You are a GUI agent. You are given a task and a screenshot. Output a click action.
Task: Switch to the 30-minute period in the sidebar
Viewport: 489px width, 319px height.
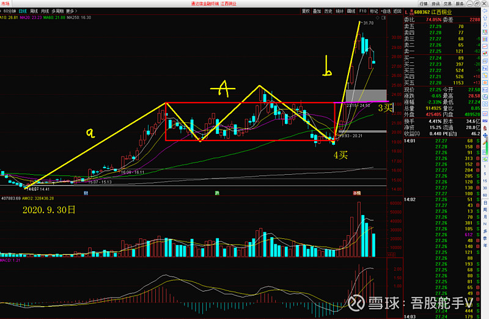pos(485,188)
